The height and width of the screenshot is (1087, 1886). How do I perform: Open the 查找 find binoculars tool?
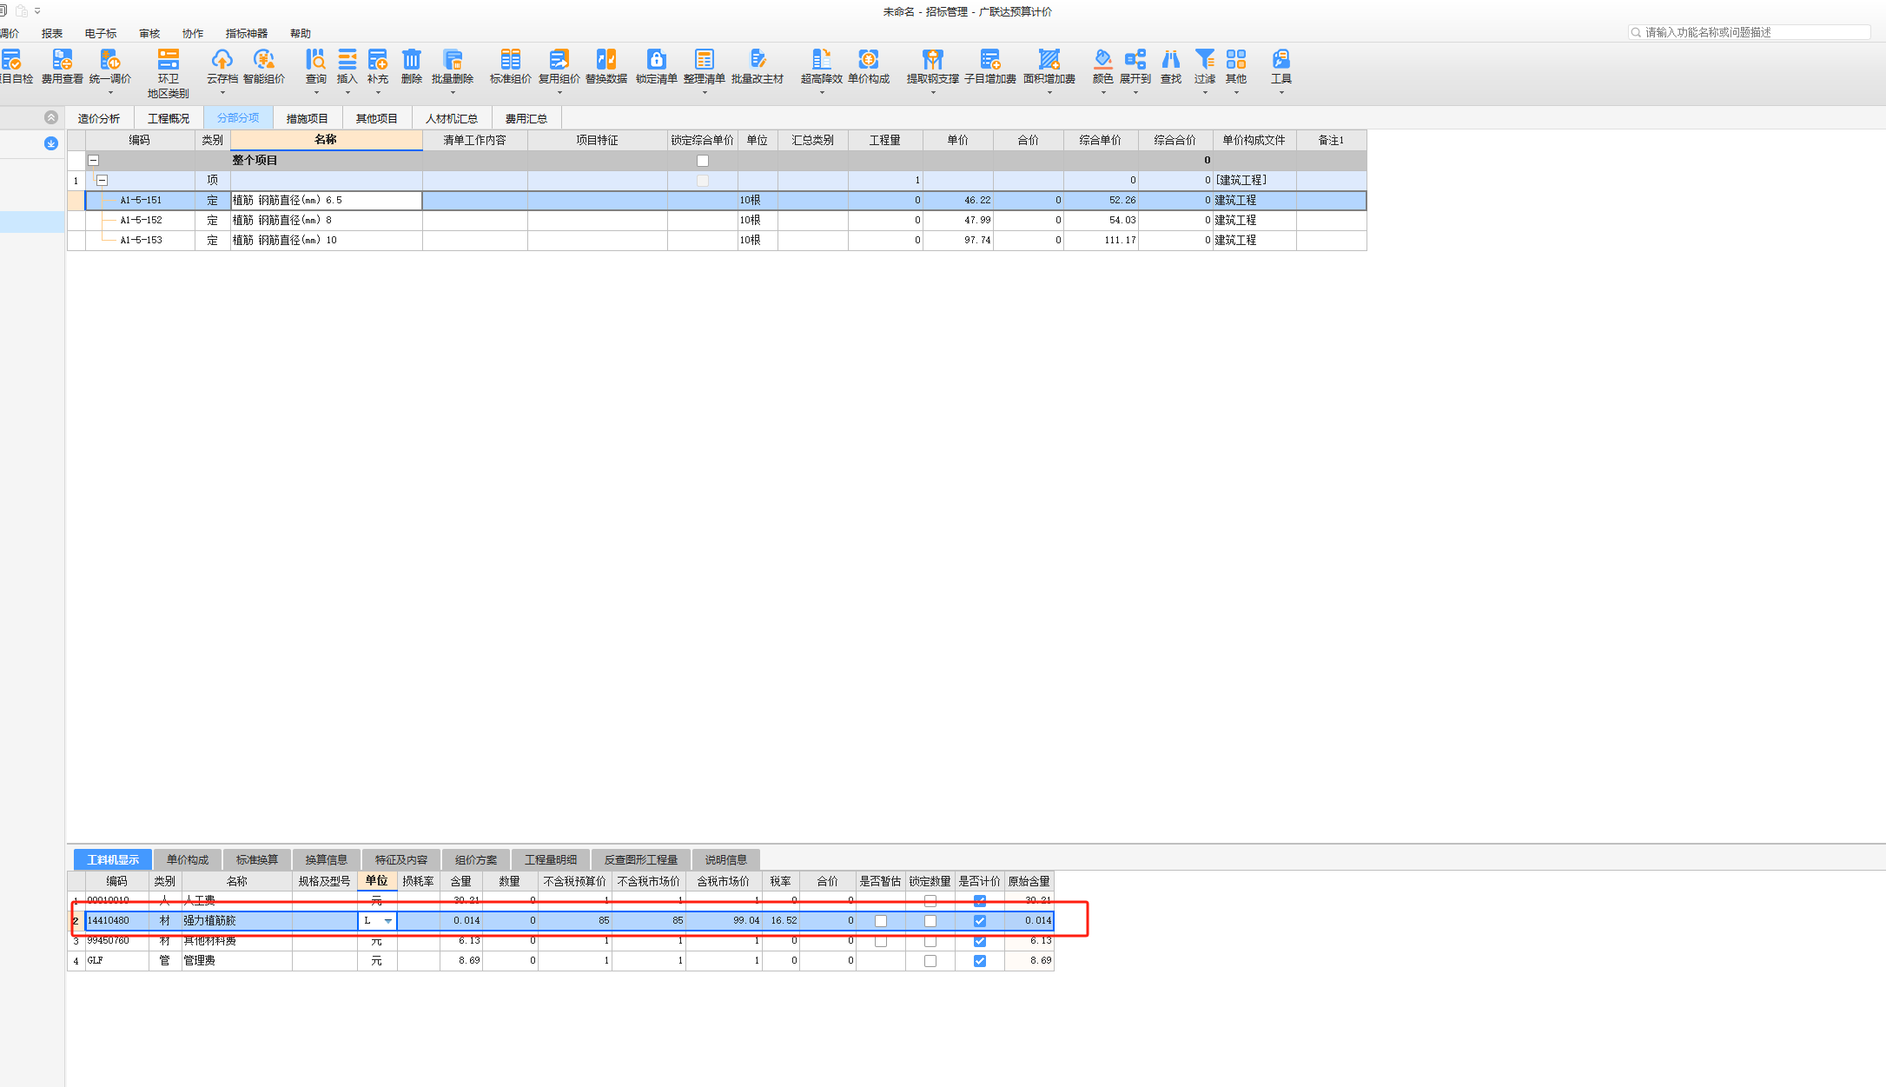(x=1171, y=66)
